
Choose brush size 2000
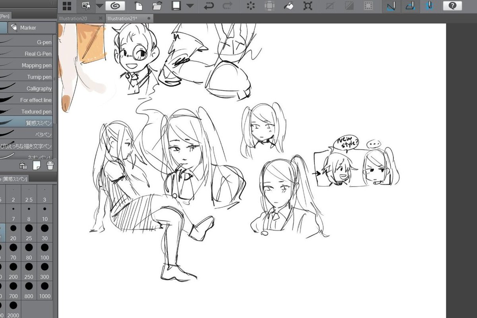13,309
